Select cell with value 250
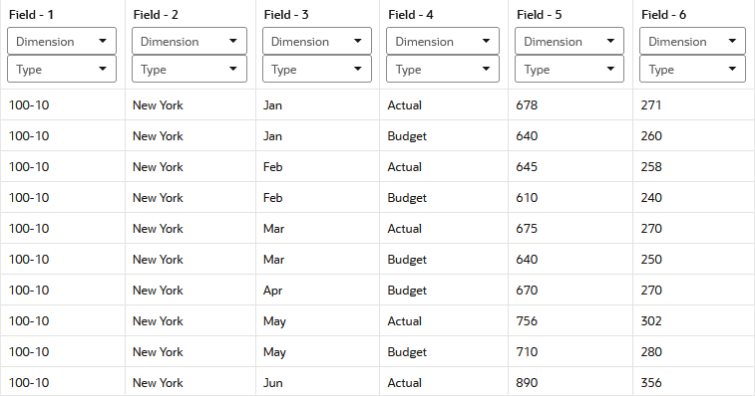Image resolution: width=755 pixels, height=396 pixels. pos(693,259)
